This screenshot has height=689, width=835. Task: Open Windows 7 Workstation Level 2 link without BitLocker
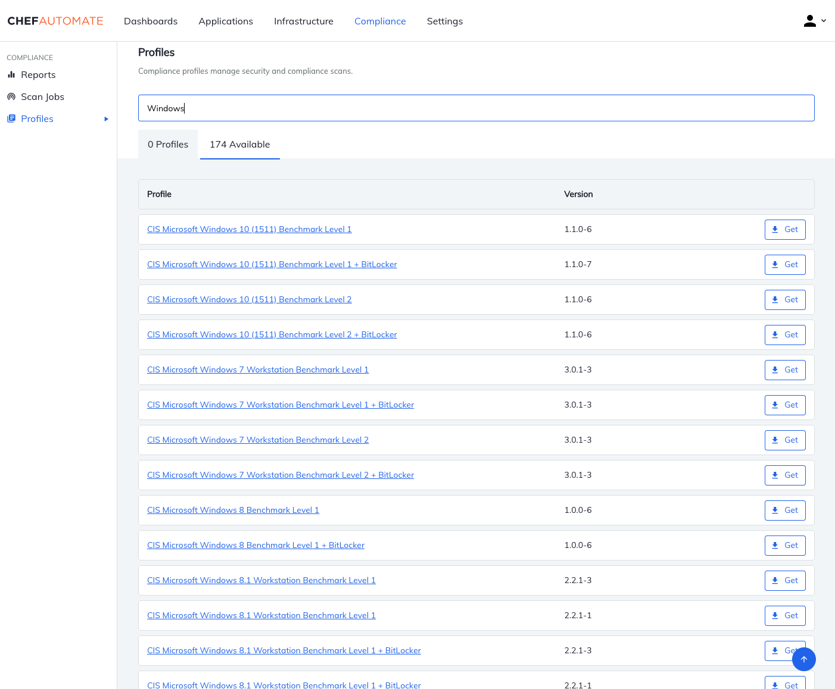(x=258, y=440)
